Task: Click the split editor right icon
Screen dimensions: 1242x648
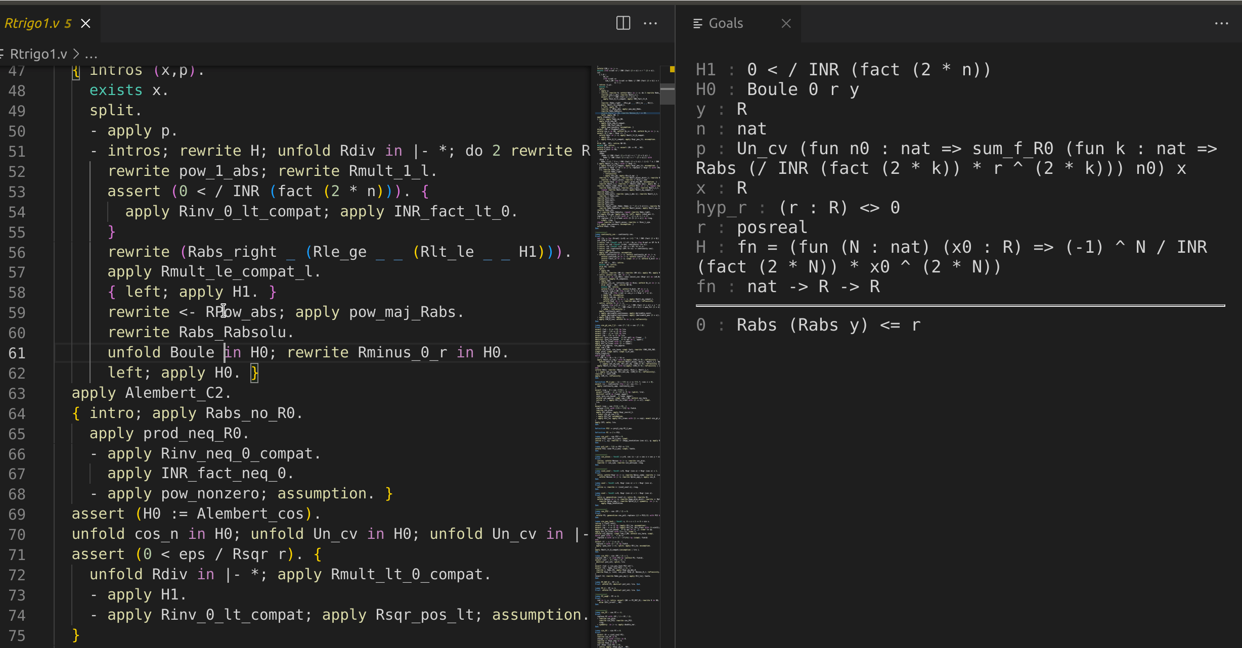Action: (623, 23)
